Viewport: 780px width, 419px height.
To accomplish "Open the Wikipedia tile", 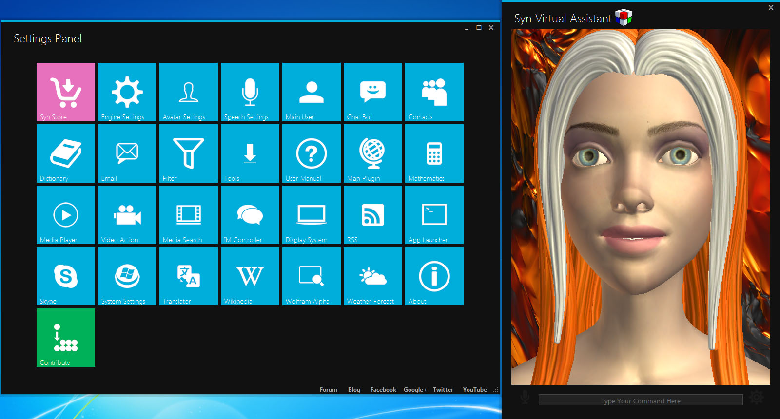I will point(250,276).
